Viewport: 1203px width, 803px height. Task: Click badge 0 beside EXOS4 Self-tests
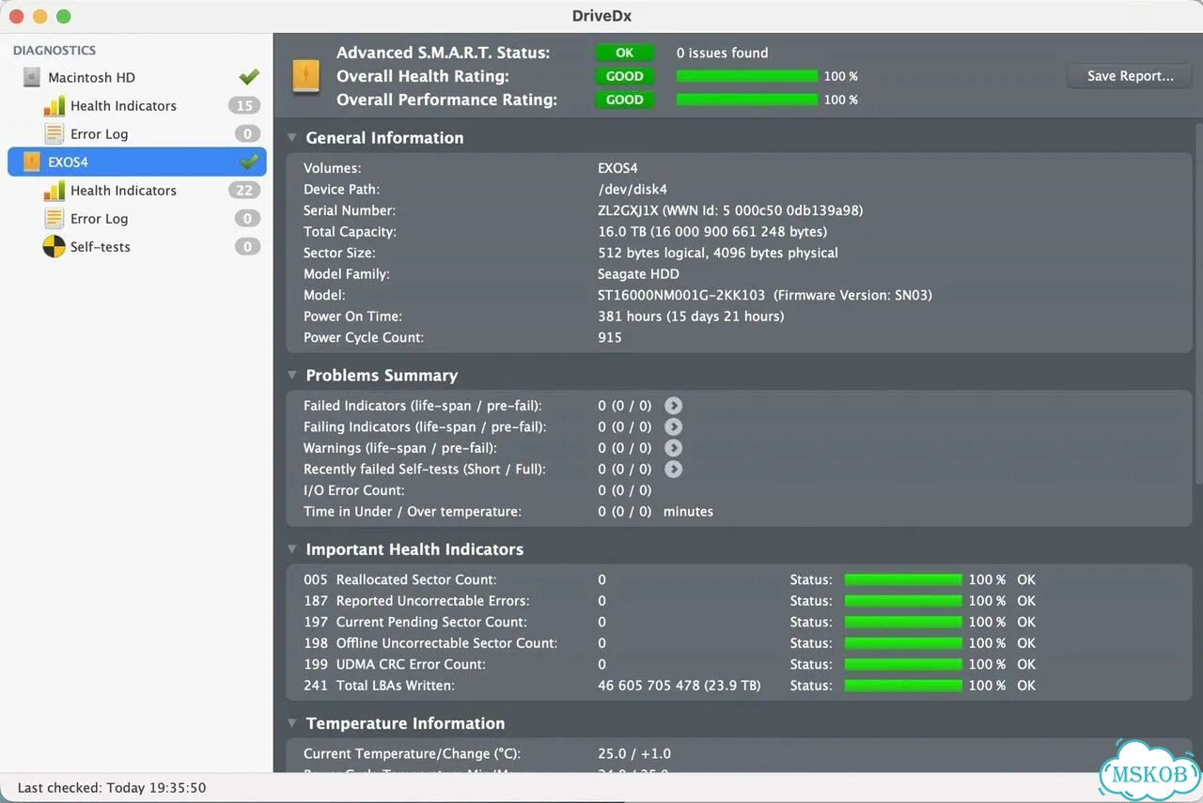click(247, 247)
